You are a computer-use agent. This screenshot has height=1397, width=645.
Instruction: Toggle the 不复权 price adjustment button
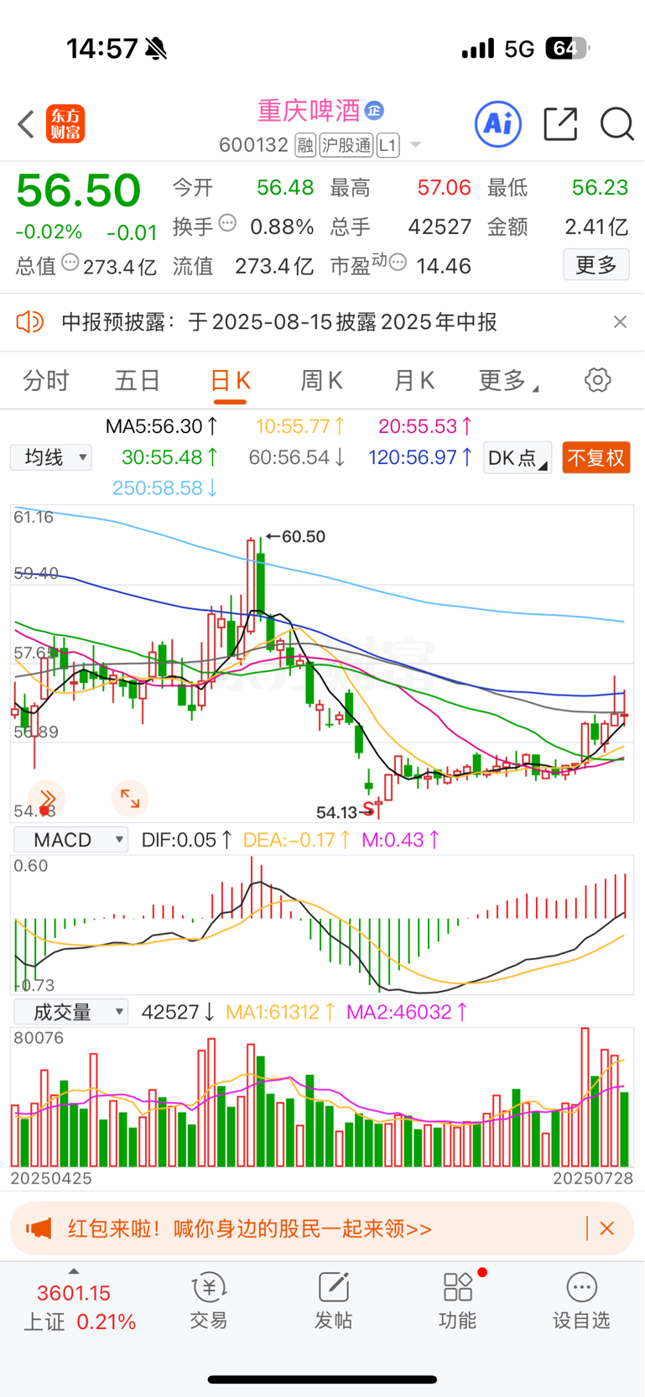(596, 458)
